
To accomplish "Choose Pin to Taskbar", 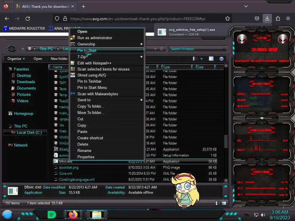I will (107, 81).
